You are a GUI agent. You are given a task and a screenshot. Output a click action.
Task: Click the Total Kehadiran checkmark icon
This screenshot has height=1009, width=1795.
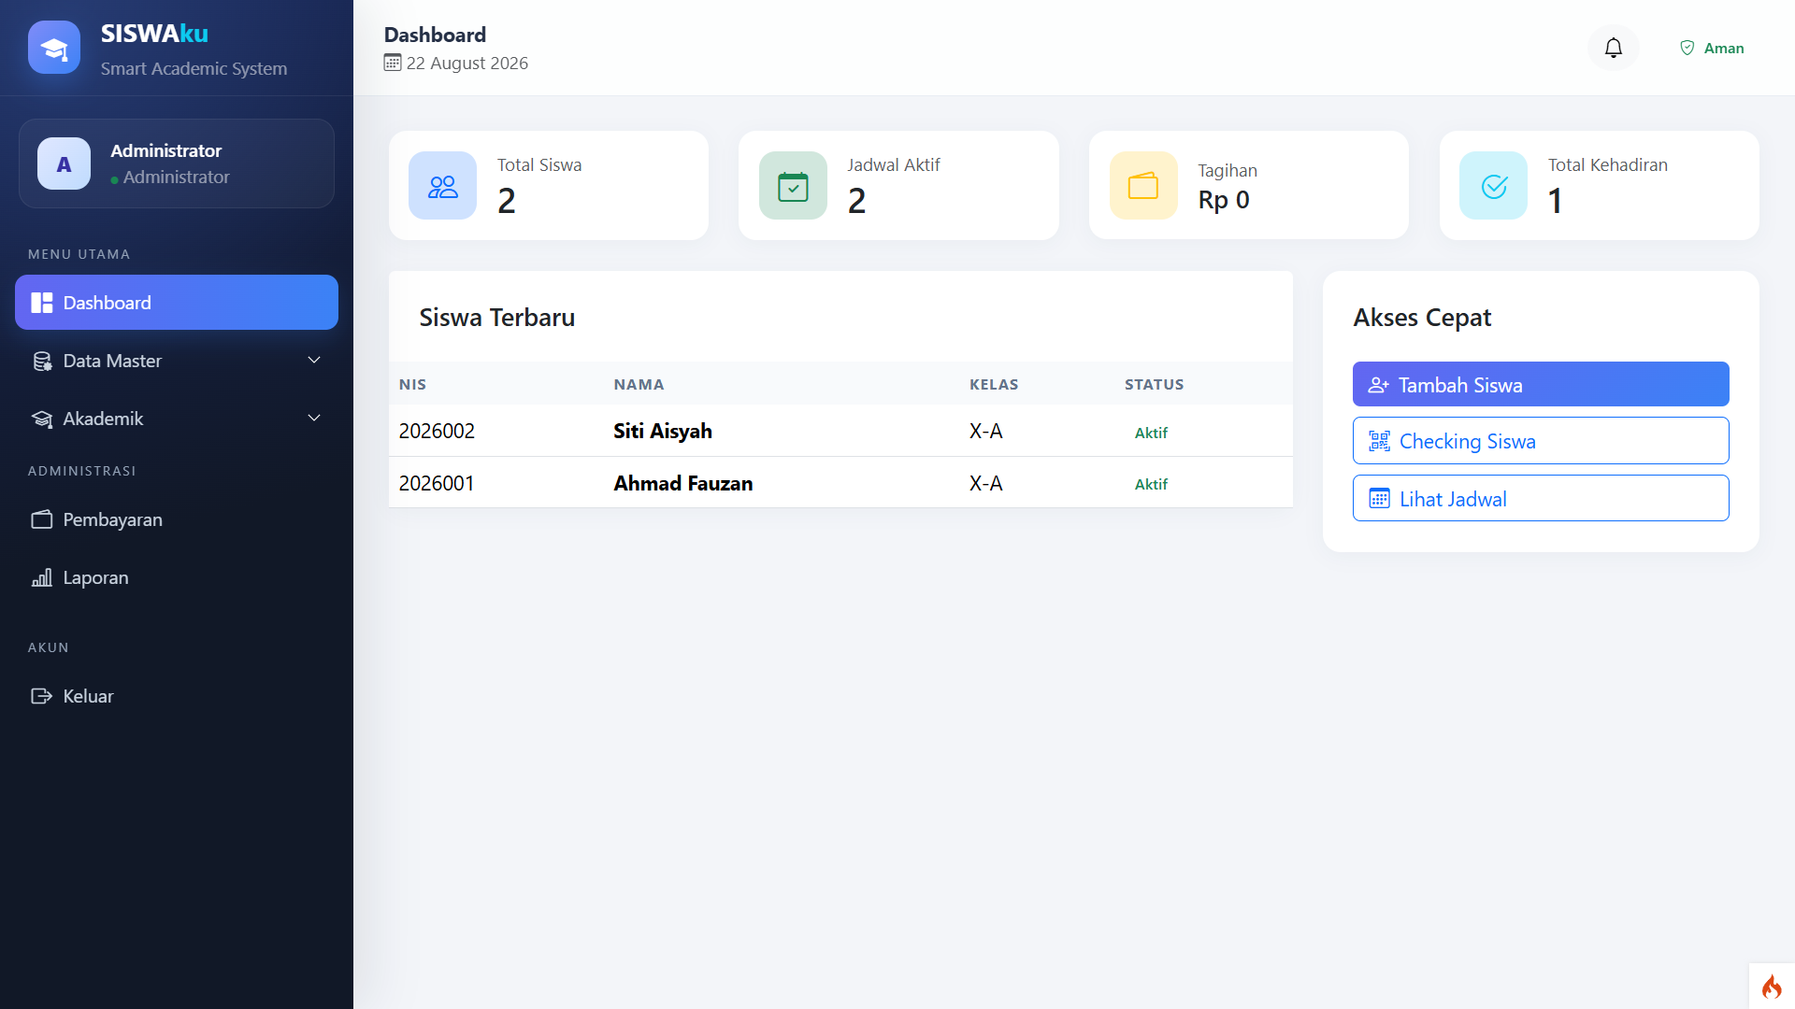(1494, 186)
